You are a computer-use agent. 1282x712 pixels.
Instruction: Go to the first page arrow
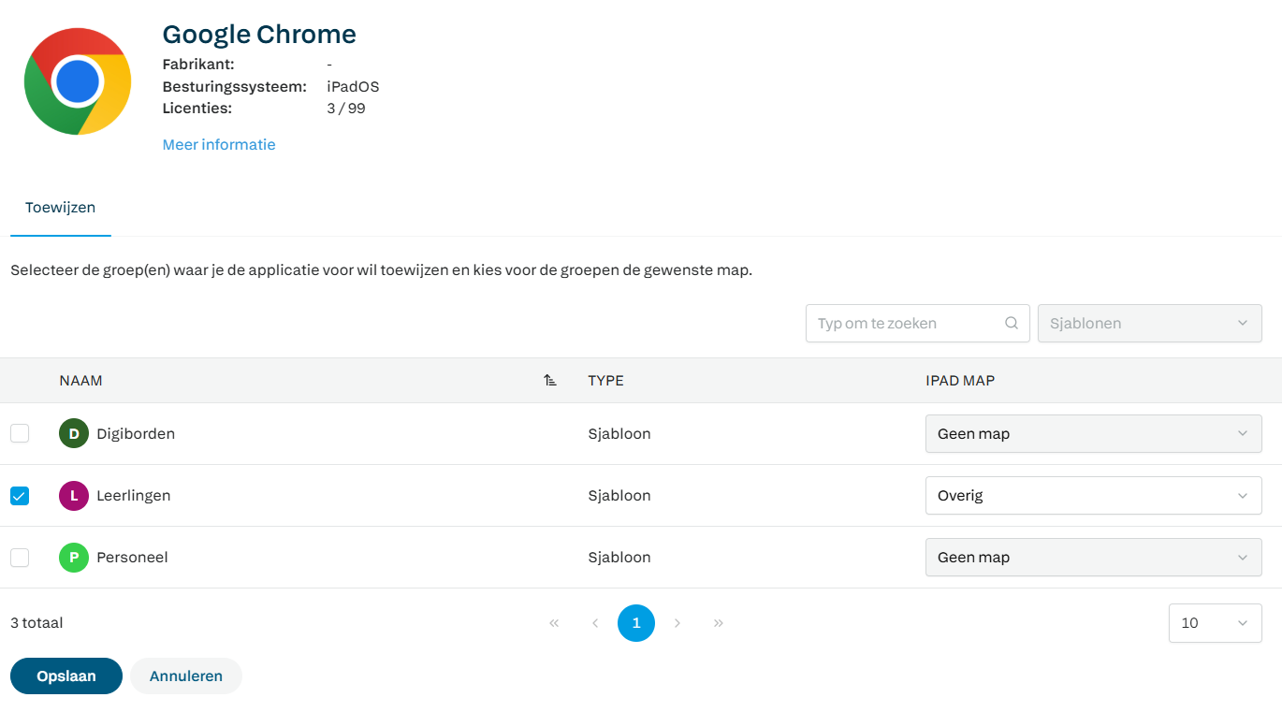click(x=554, y=623)
